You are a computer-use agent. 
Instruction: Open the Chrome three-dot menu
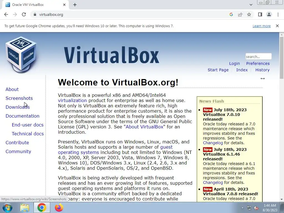[278, 14]
